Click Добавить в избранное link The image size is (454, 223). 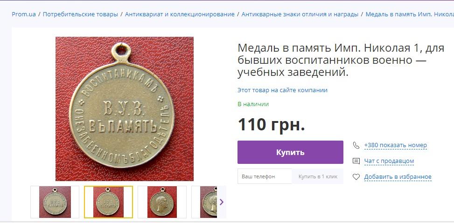pos(398,176)
